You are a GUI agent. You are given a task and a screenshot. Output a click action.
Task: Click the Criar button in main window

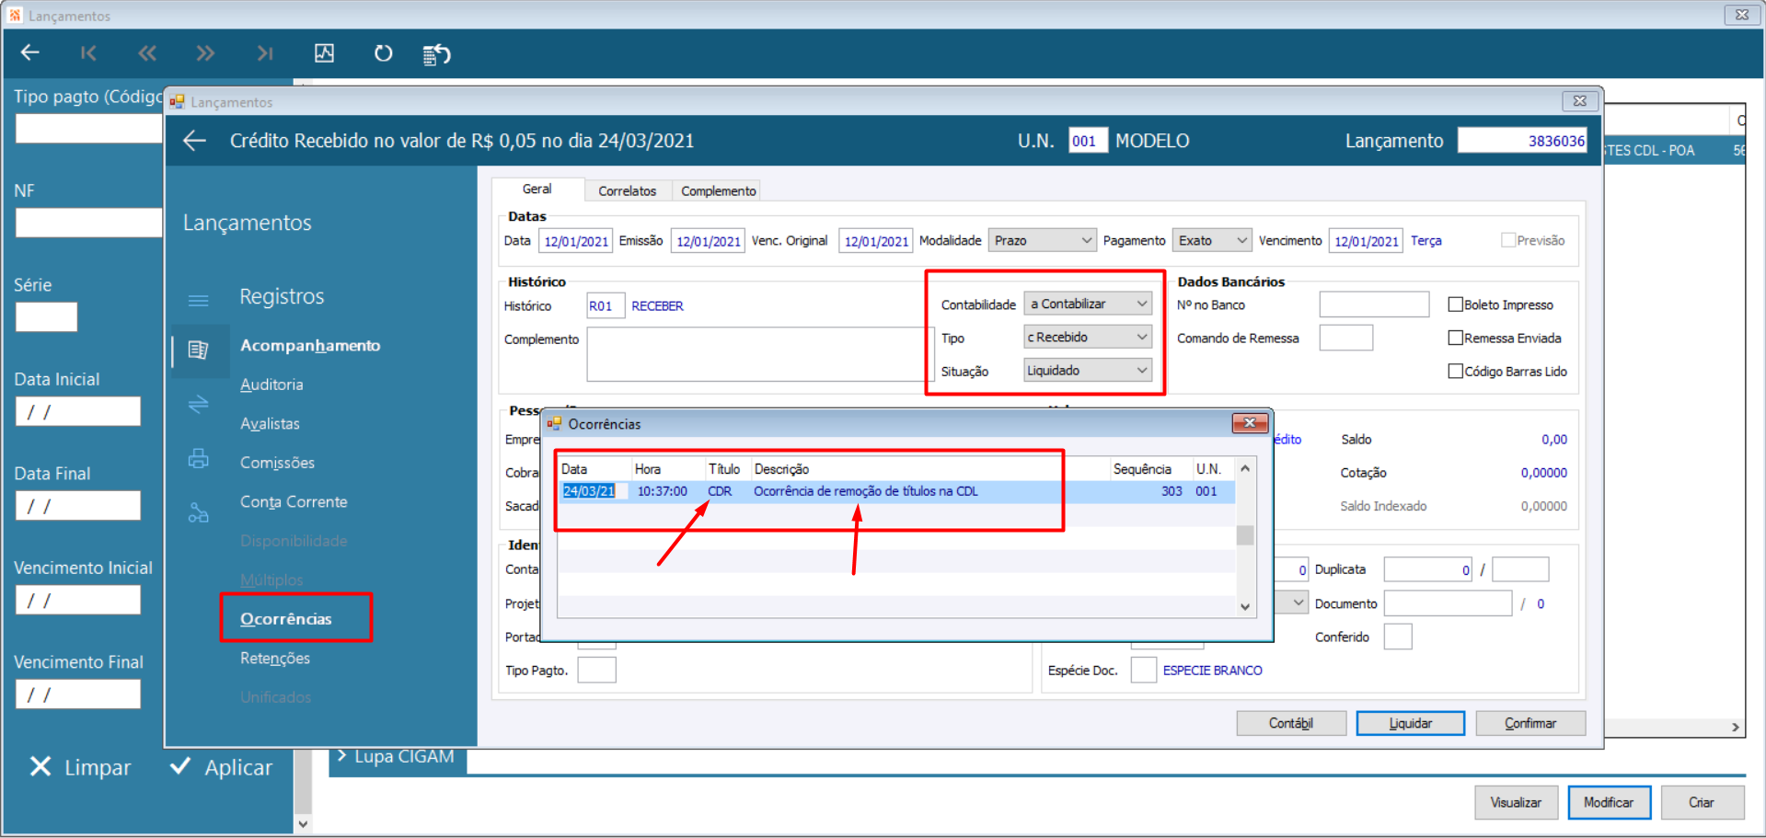pos(1702,802)
